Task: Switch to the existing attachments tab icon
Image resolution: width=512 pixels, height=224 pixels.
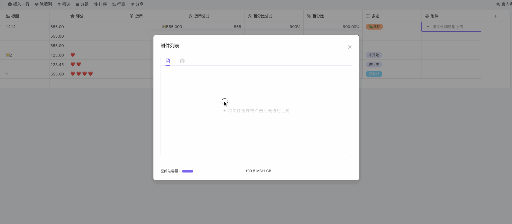Action: click(x=182, y=61)
